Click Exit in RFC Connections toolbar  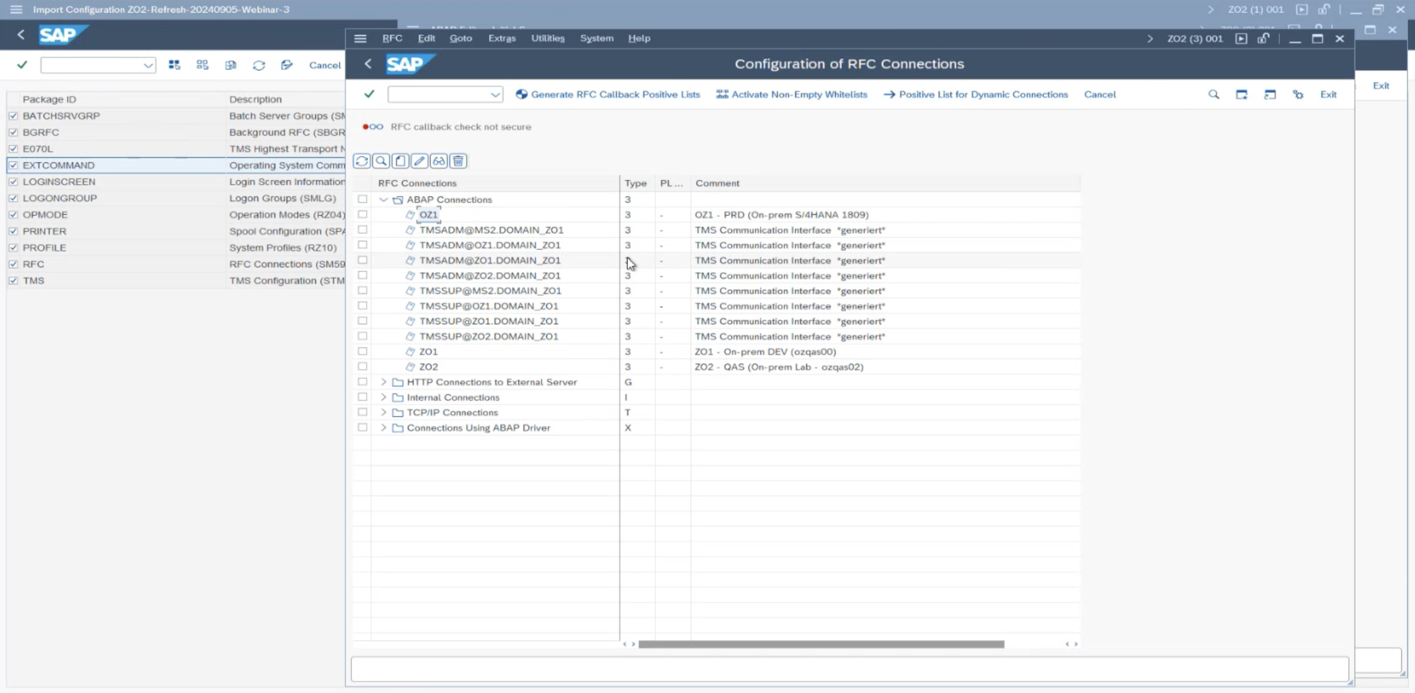click(x=1328, y=95)
